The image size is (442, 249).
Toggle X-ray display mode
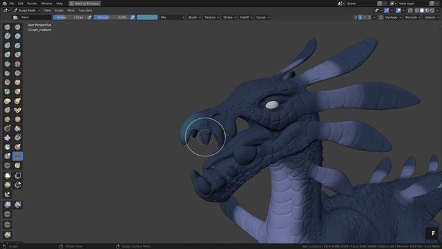(410, 10)
